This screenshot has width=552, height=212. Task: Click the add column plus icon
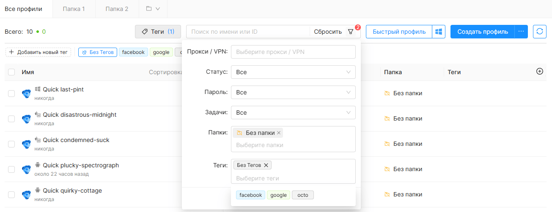coord(539,72)
